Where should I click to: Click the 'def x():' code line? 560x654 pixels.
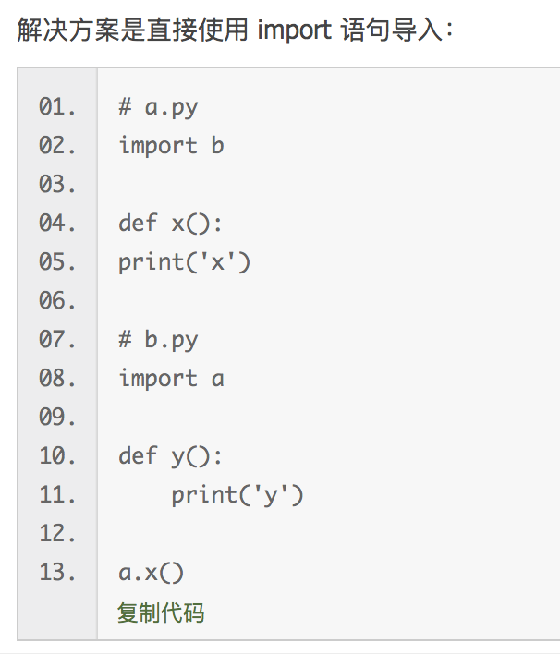tap(171, 224)
